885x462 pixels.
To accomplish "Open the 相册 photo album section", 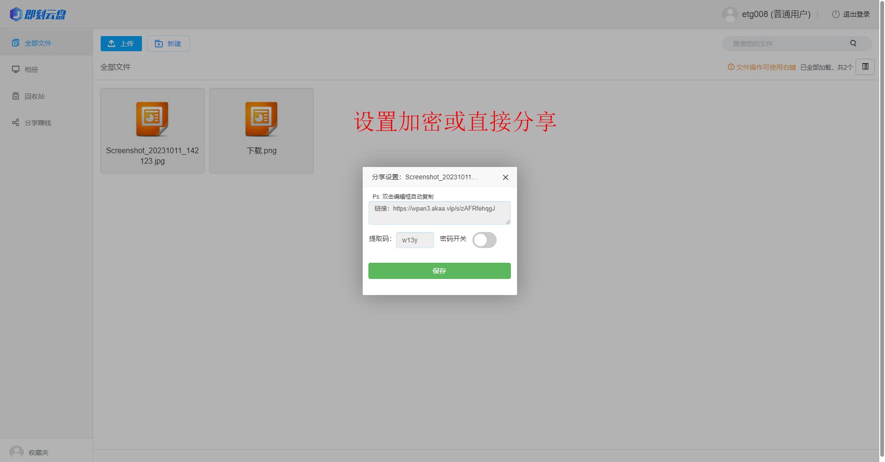I will (16, 69).
